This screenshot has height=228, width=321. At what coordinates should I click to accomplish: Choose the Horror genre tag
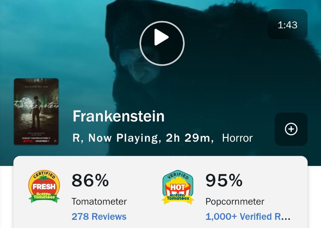click(237, 138)
